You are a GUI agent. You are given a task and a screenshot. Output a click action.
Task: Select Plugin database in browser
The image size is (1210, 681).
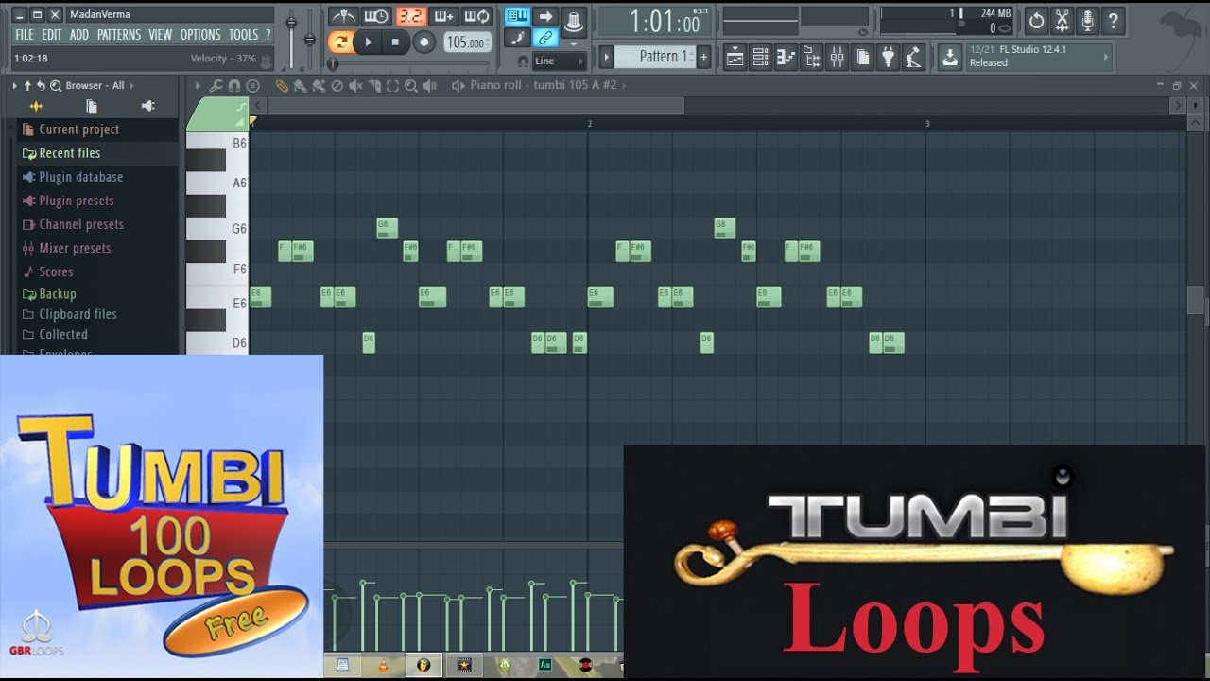coord(81,177)
